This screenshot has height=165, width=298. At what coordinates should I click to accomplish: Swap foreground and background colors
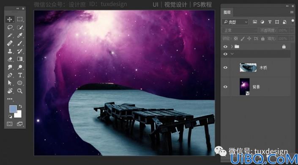tap(20, 106)
